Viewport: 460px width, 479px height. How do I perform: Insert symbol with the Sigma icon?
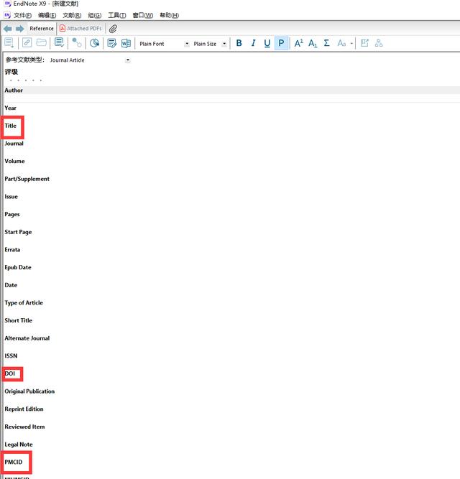click(326, 43)
